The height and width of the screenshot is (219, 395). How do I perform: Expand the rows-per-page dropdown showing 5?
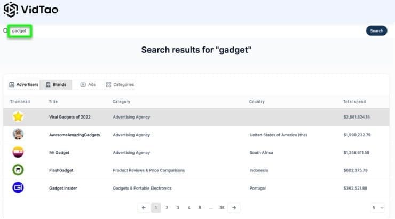[378, 208]
